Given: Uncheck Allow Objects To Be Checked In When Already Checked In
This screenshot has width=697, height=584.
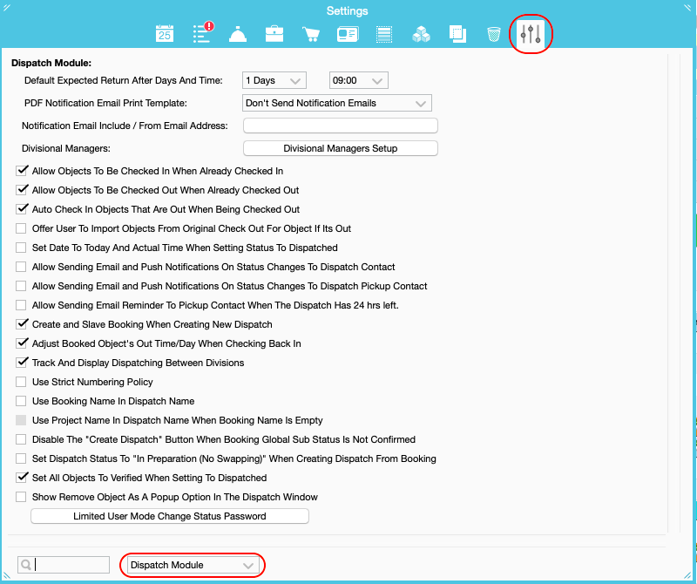Looking at the screenshot, I should coord(22,170).
